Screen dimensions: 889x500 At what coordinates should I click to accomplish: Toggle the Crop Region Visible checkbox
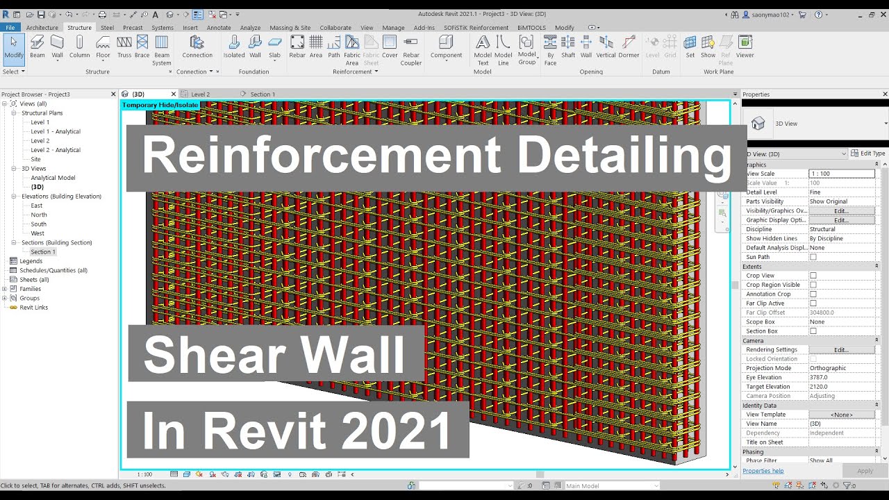[x=813, y=285]
